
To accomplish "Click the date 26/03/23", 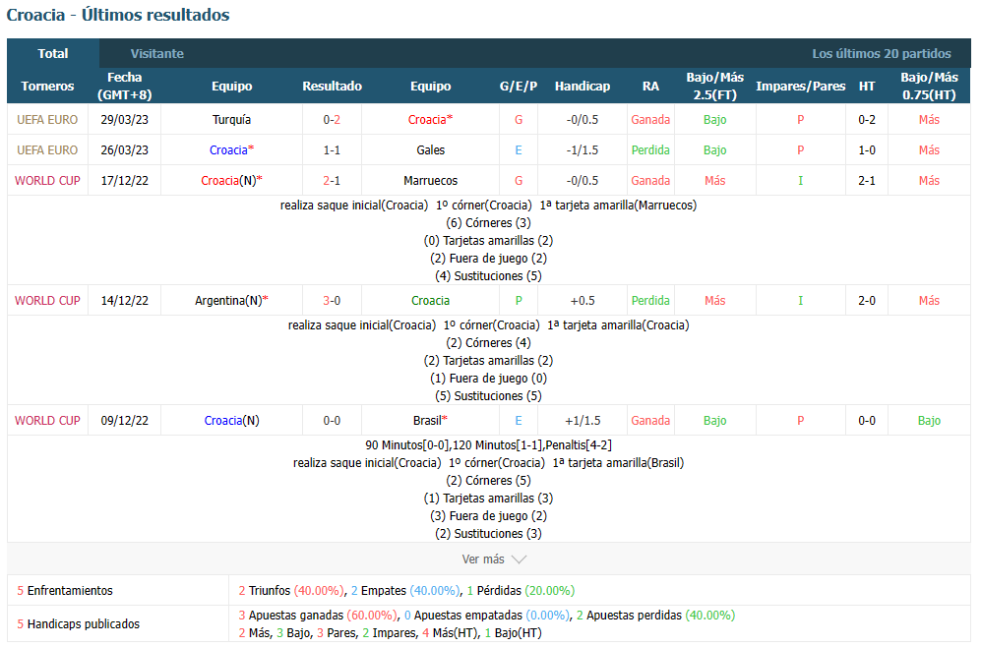I will [x=125, y=150].
